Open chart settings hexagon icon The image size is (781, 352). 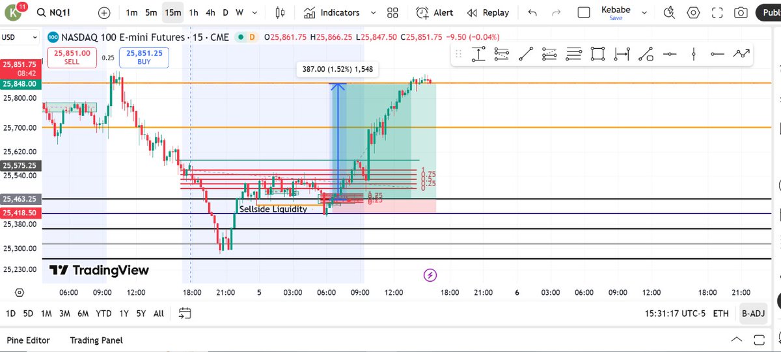693,12
